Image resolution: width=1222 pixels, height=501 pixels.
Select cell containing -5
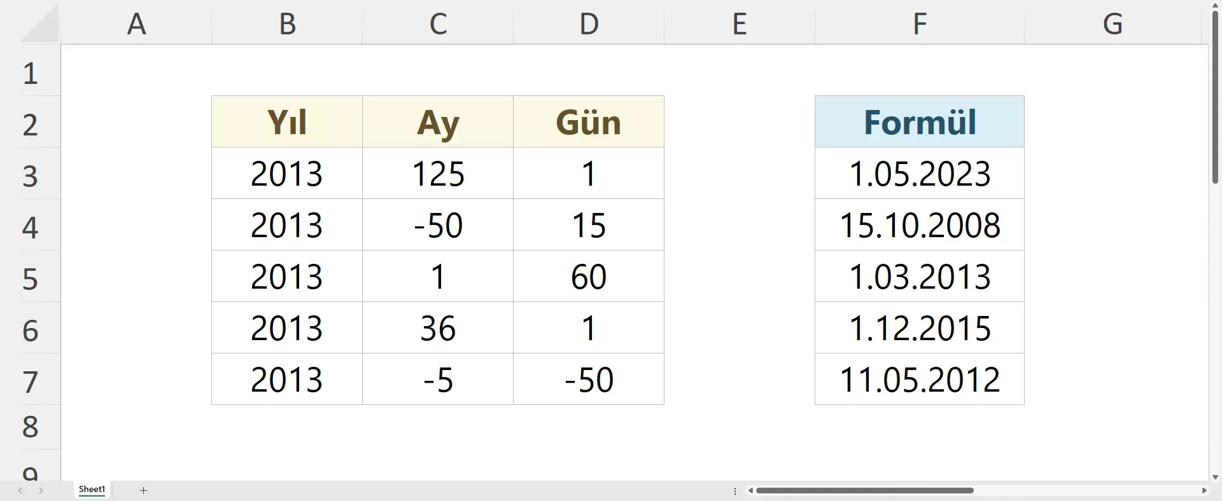(x=438, y=380)
